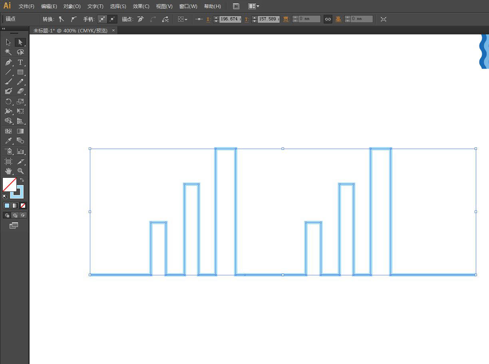Select the Mesh tool

pos(8,131)
